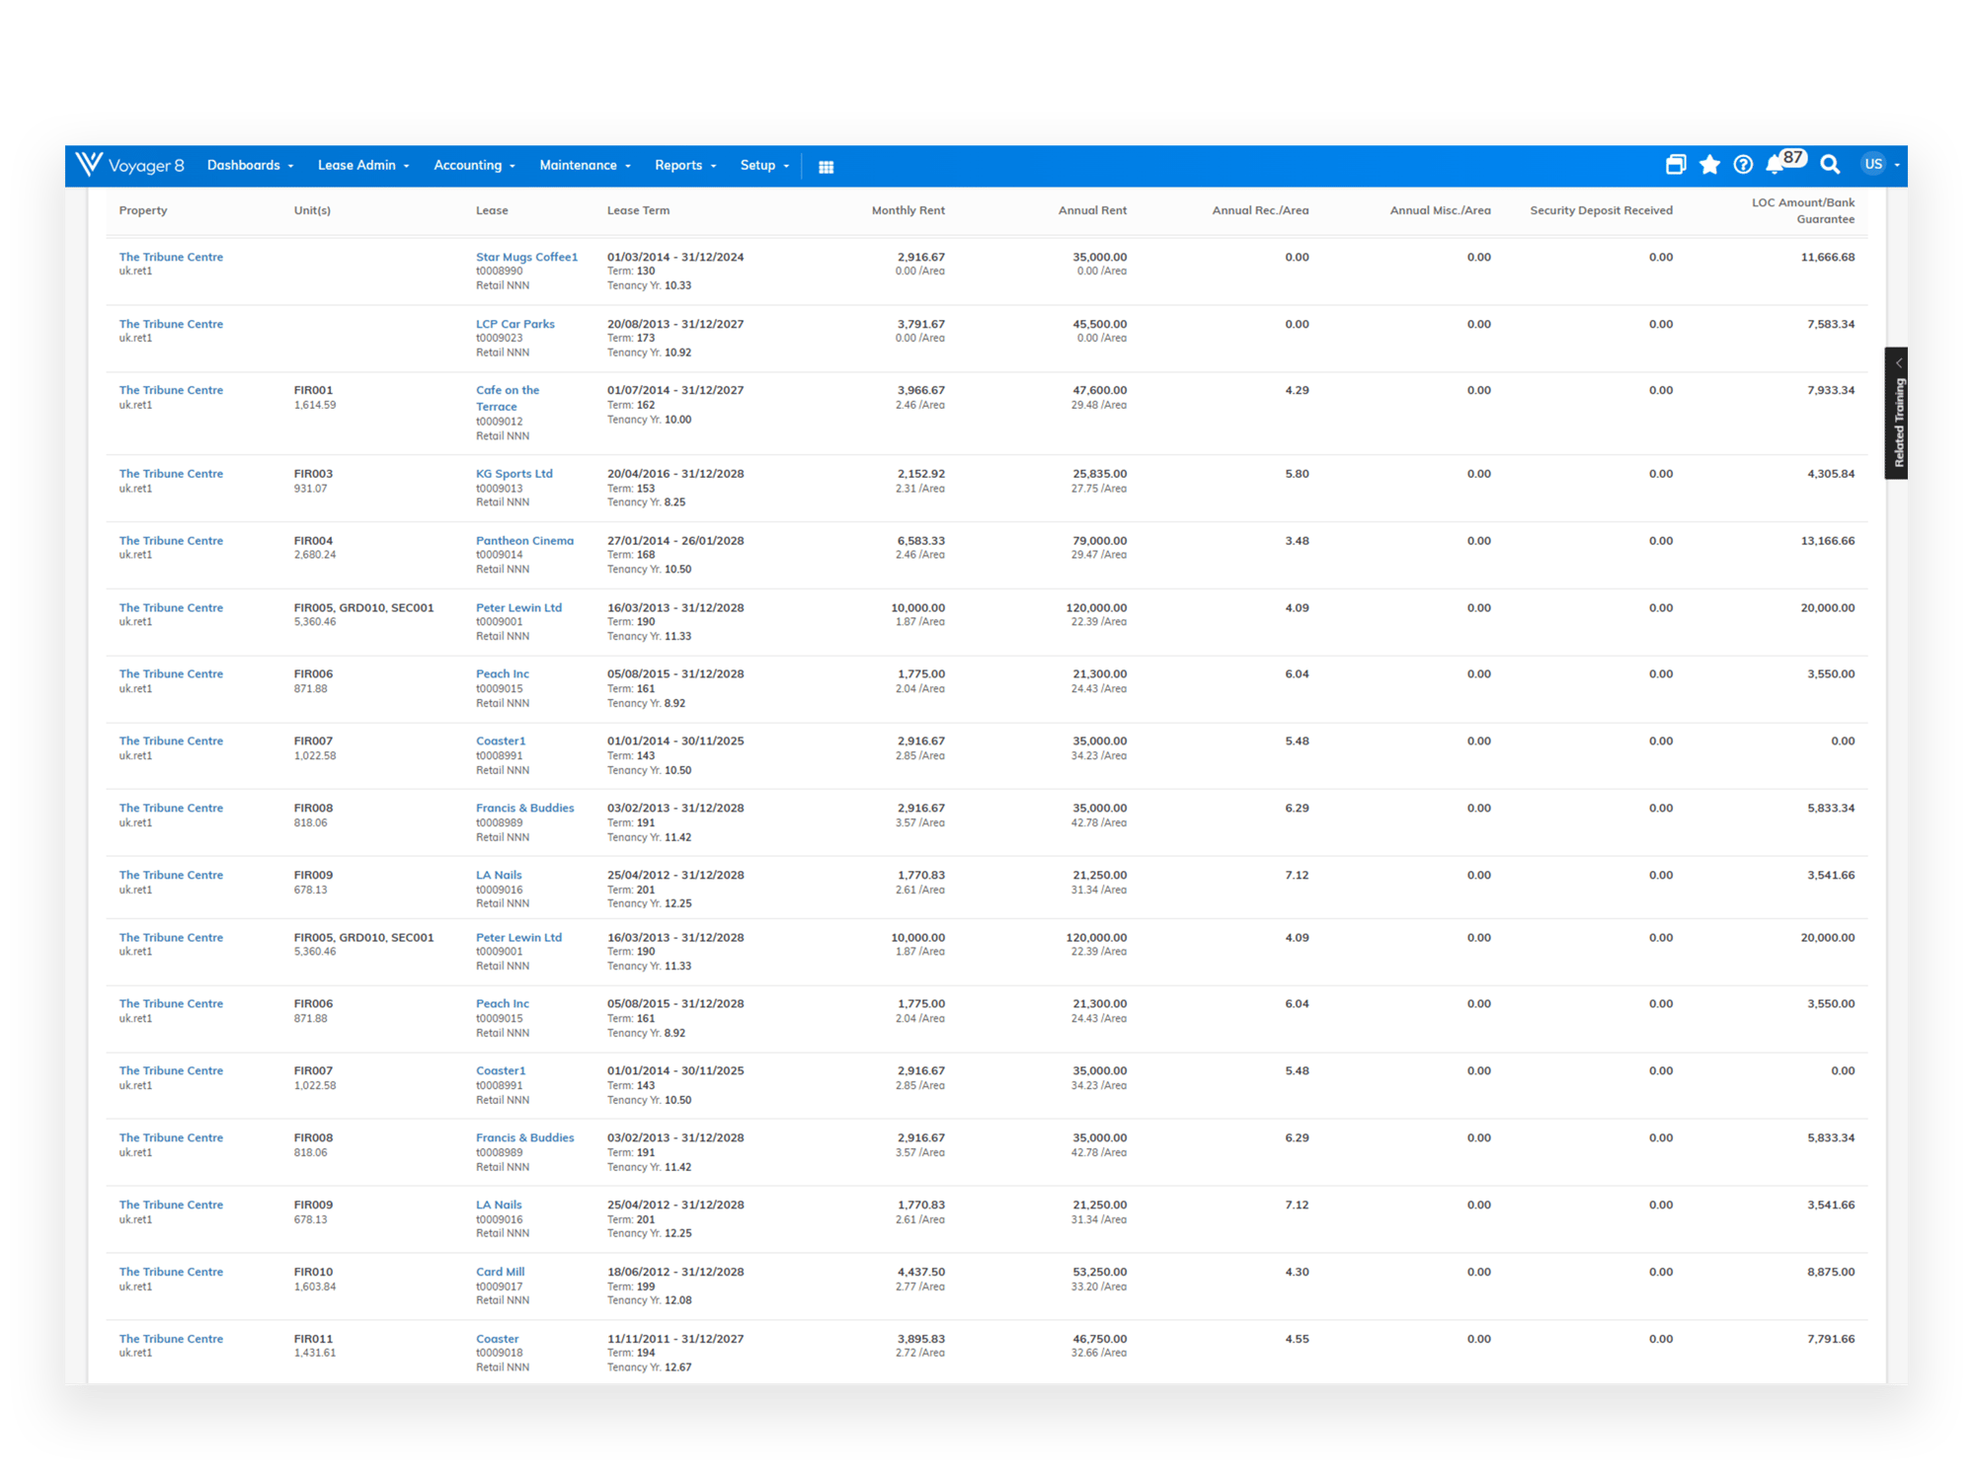Open KG Sports Ltd lease link
Image resolution: width=1975 pixels, height=1481 pixels.
tap(514, 474)
